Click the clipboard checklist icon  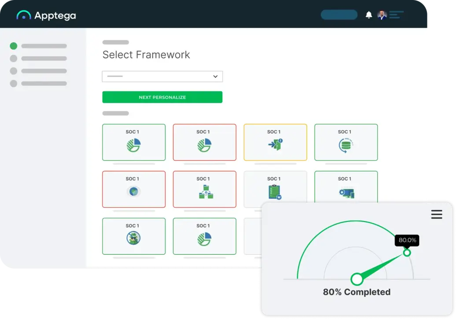coord(275,192)
